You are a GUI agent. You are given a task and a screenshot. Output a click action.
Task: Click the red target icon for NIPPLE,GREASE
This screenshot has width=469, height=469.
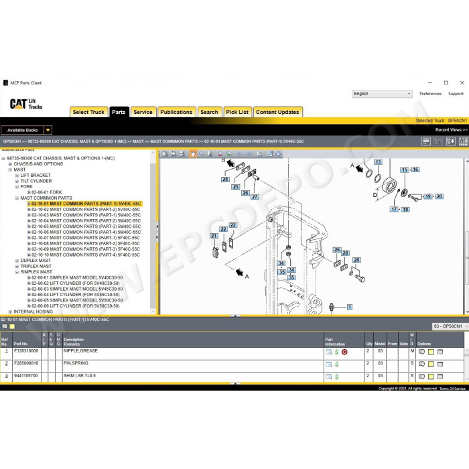(344, 352)
